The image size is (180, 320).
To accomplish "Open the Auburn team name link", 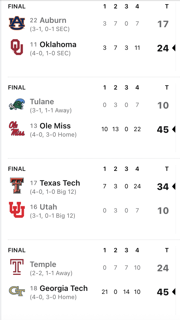I will (53, 20).
